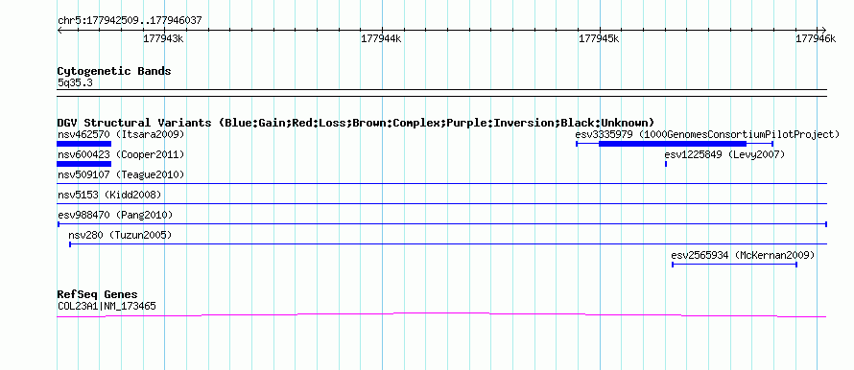Open the nsv600423 (Cooper2011) label
This screenshot has height=370, width=854.
click(121, 154)
